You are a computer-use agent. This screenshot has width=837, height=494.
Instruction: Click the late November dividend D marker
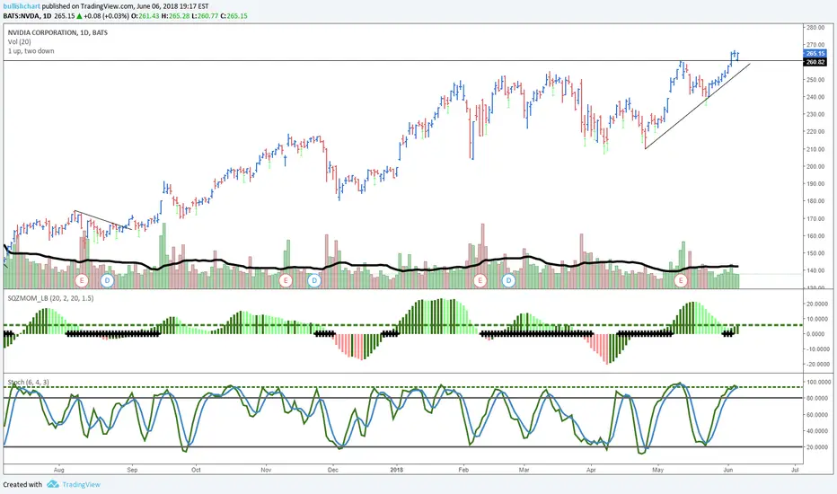[314, 280]
